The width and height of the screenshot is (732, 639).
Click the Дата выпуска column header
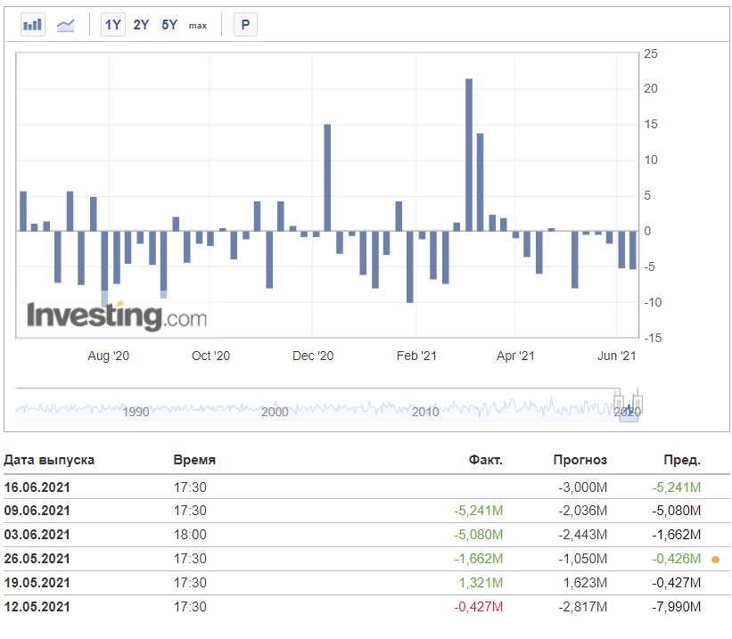[49, 460]
